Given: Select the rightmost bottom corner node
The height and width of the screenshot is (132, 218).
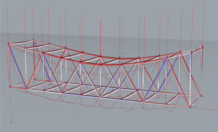Looking at the screenshot, I should (x=201, y=96).
